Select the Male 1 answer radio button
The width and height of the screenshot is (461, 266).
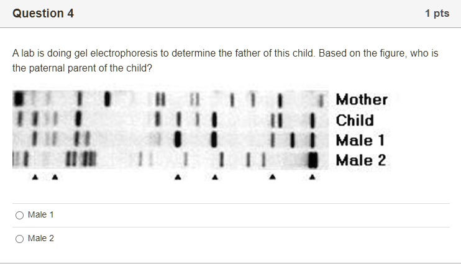tap(20, 215)
